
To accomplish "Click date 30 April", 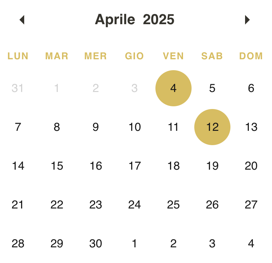I will click(x=96, y=244).
